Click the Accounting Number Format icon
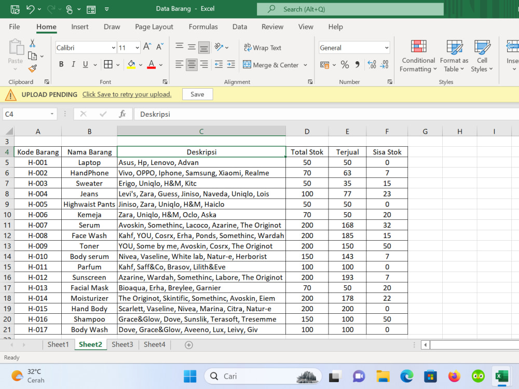 pyautogui.click(x=325, y=65)
